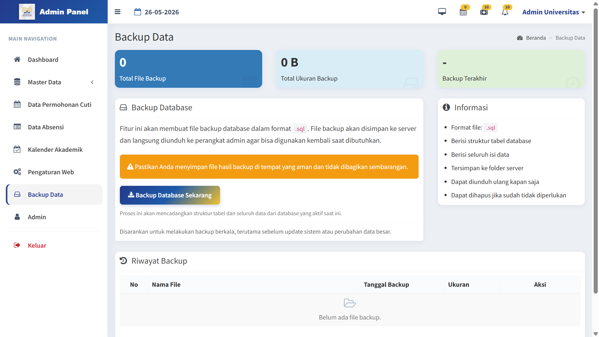Viewport: 599px width, 337px height.
Task: Open Data Permohonan Cuti menu
Action: pyautogui.click(x=54, y=105)
